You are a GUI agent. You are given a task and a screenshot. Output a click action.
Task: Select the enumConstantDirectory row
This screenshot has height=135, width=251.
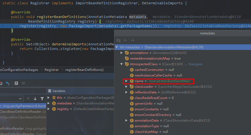(183, 115)
